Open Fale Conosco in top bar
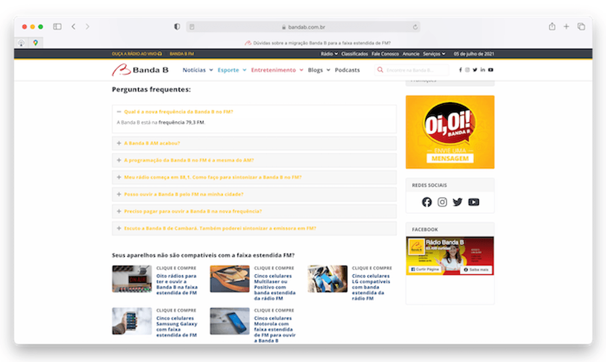Image resolution: width=606 pixels, height=362 pixels. tap(385, 53)
